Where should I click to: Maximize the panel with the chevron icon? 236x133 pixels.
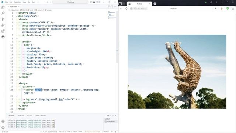(113, 115)
